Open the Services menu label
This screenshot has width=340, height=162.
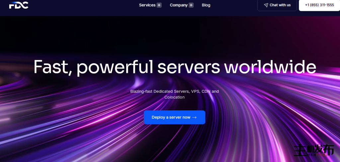(147, 5)
